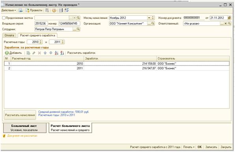Viewport: 235px width, 152px height.
Task: Click Рассчитать заработок in earnings toolbar
Action: click(x=81, y=53)
